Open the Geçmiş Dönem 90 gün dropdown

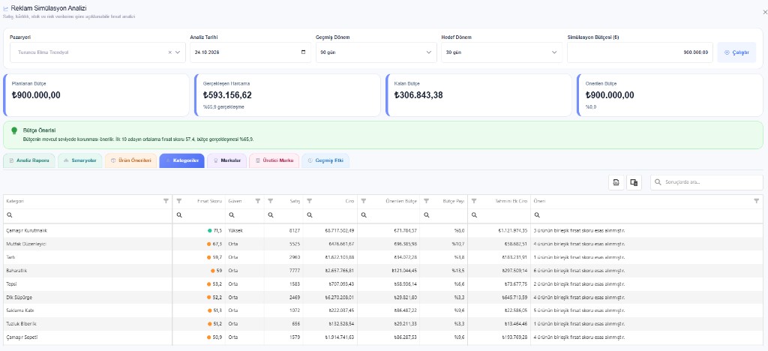tap(376, 52)
